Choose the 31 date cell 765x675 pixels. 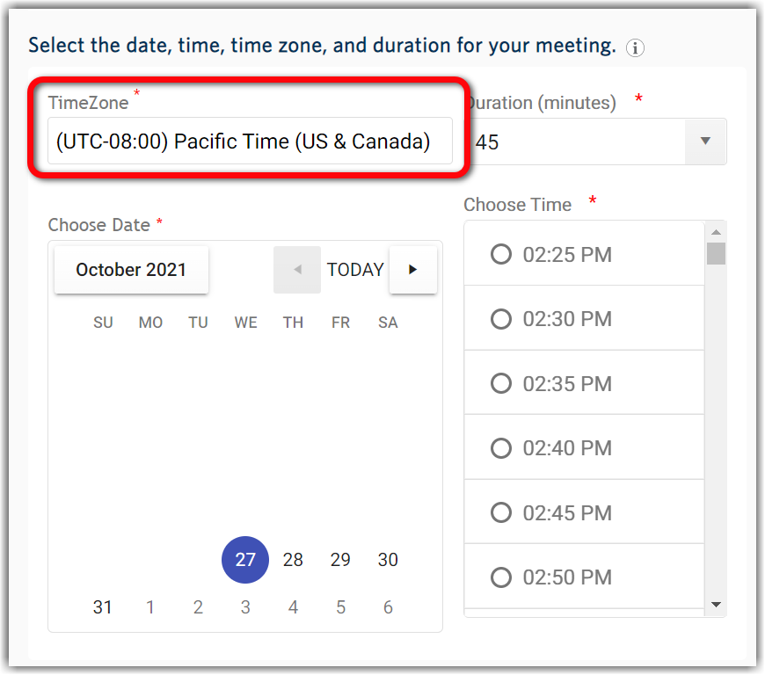tap(103, 607)
